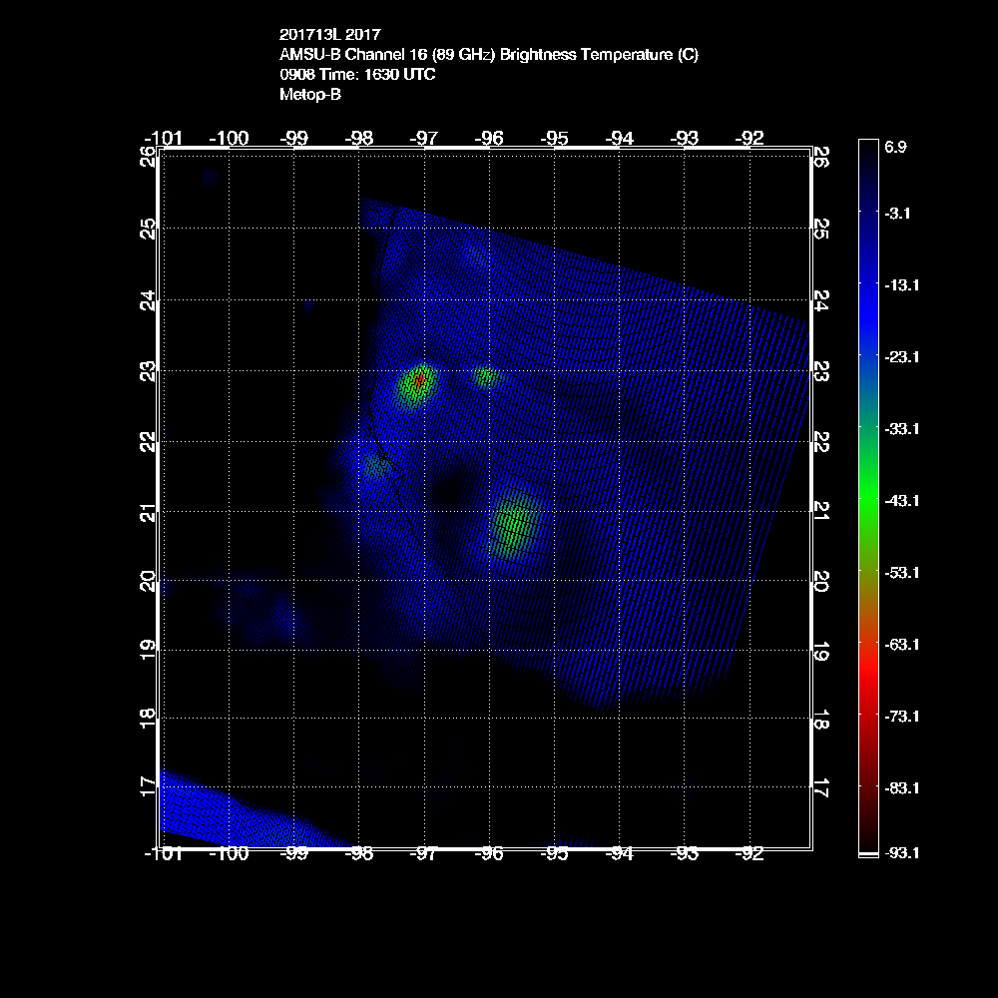Click latitude label "23" on the right axis
The width and height of the screenshot is (998, 998).
click(821, 371)
